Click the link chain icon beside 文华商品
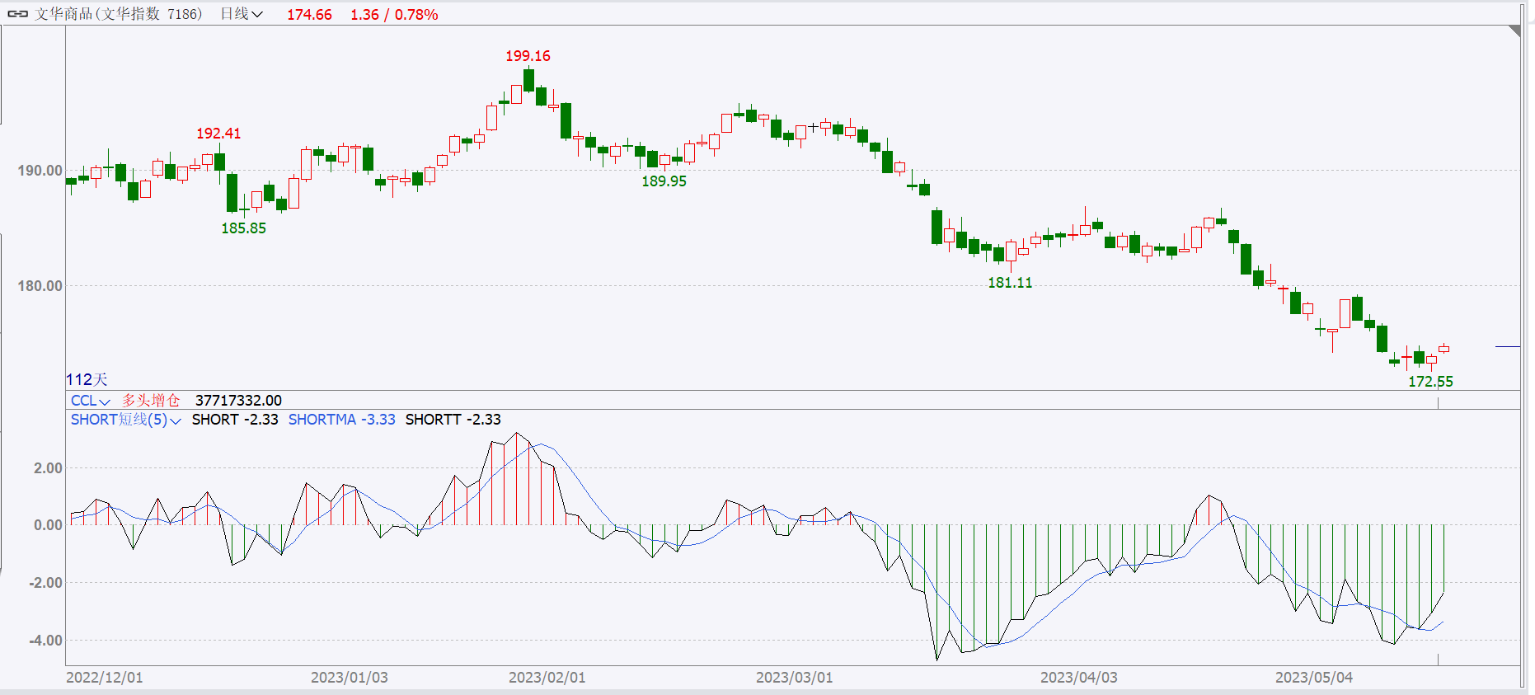 tap(17, 14)
